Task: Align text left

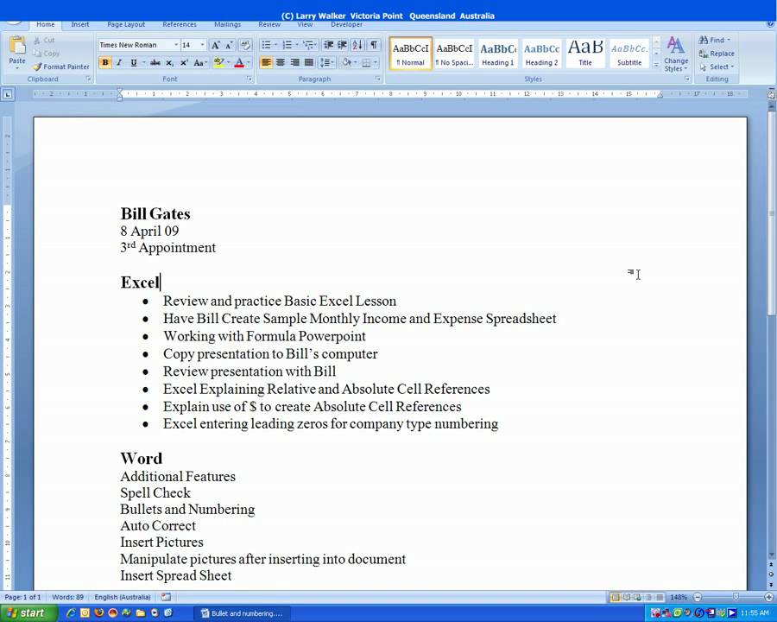Action: click(x=266, y=62)
